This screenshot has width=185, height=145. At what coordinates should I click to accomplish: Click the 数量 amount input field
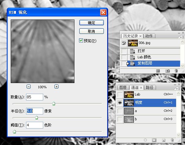coord(34,97)
